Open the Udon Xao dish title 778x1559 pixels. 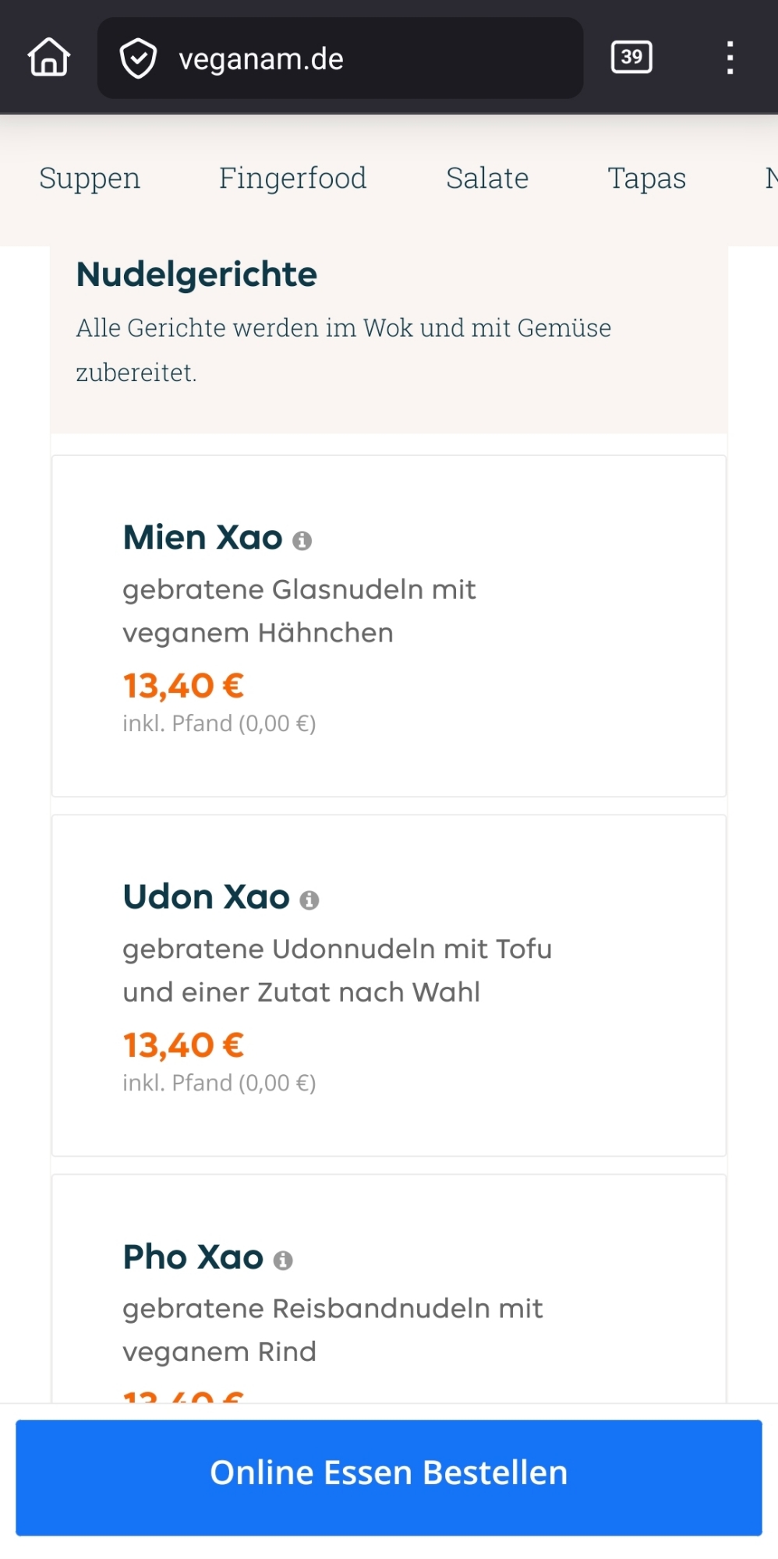coord(206,897)
